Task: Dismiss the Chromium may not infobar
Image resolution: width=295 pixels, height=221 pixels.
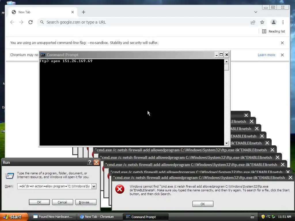Action: point(282,55)
